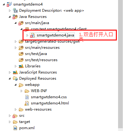Click the Deployment Descriptor icon

pyautogui.click(x=15, y=11)
